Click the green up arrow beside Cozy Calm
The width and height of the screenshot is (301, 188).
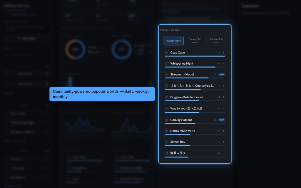(223, 53)
